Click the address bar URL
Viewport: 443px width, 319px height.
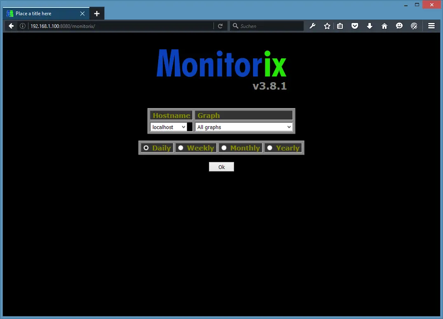coord(63,26)
